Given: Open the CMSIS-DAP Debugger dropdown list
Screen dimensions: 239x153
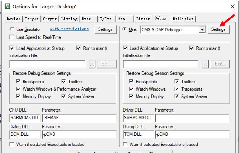Looking at the screenshot, I should [202, 29].
